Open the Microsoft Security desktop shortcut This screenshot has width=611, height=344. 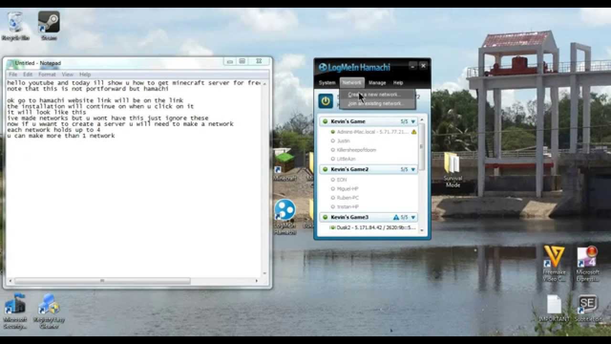point(15,312)
